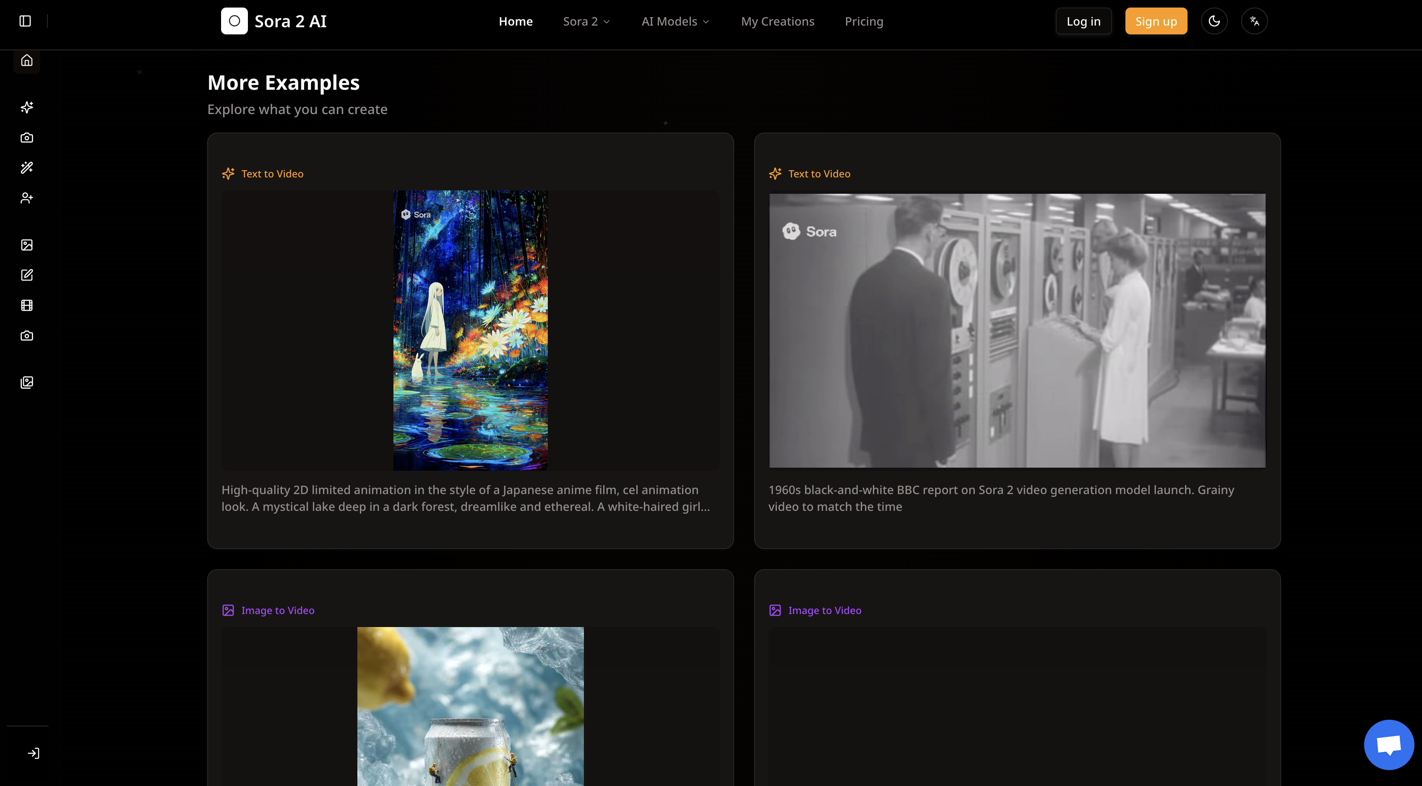1422x786 pixels.
Task: Open the image gallery icon at the sidebar bottom
Action: coord(26,383)
